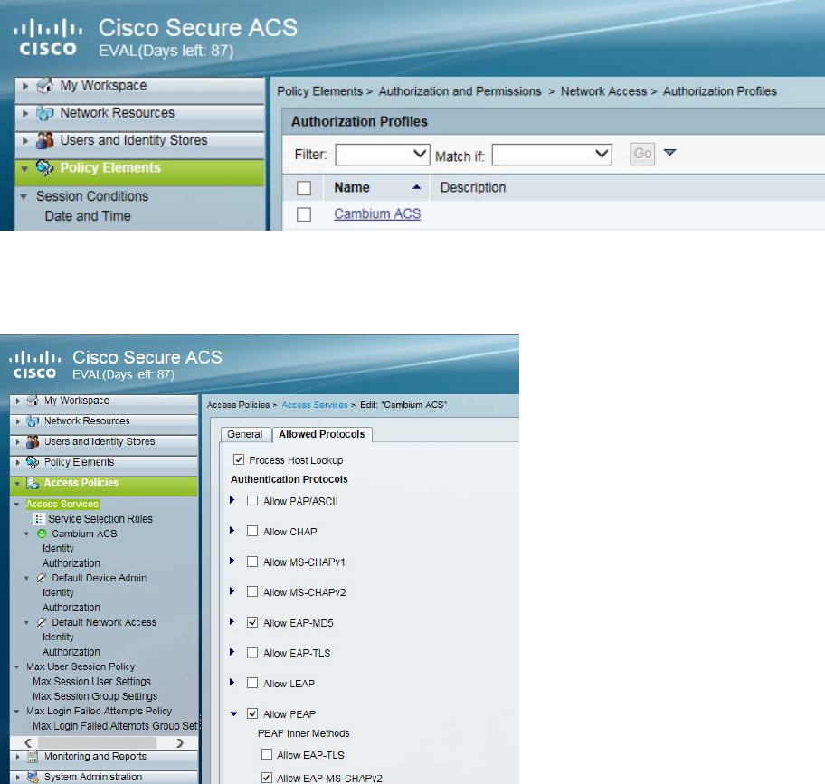This screenshot has height=784, width=825.
Task: Expand Allow PAP/ASCII options arrow
Action: point(232,500)
